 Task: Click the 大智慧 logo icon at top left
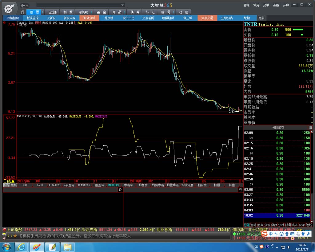[10, 8]
